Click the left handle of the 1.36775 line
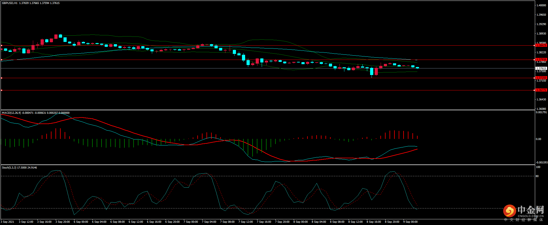The width and height of the screenshot is (548, 225). (x=1, y=90)
